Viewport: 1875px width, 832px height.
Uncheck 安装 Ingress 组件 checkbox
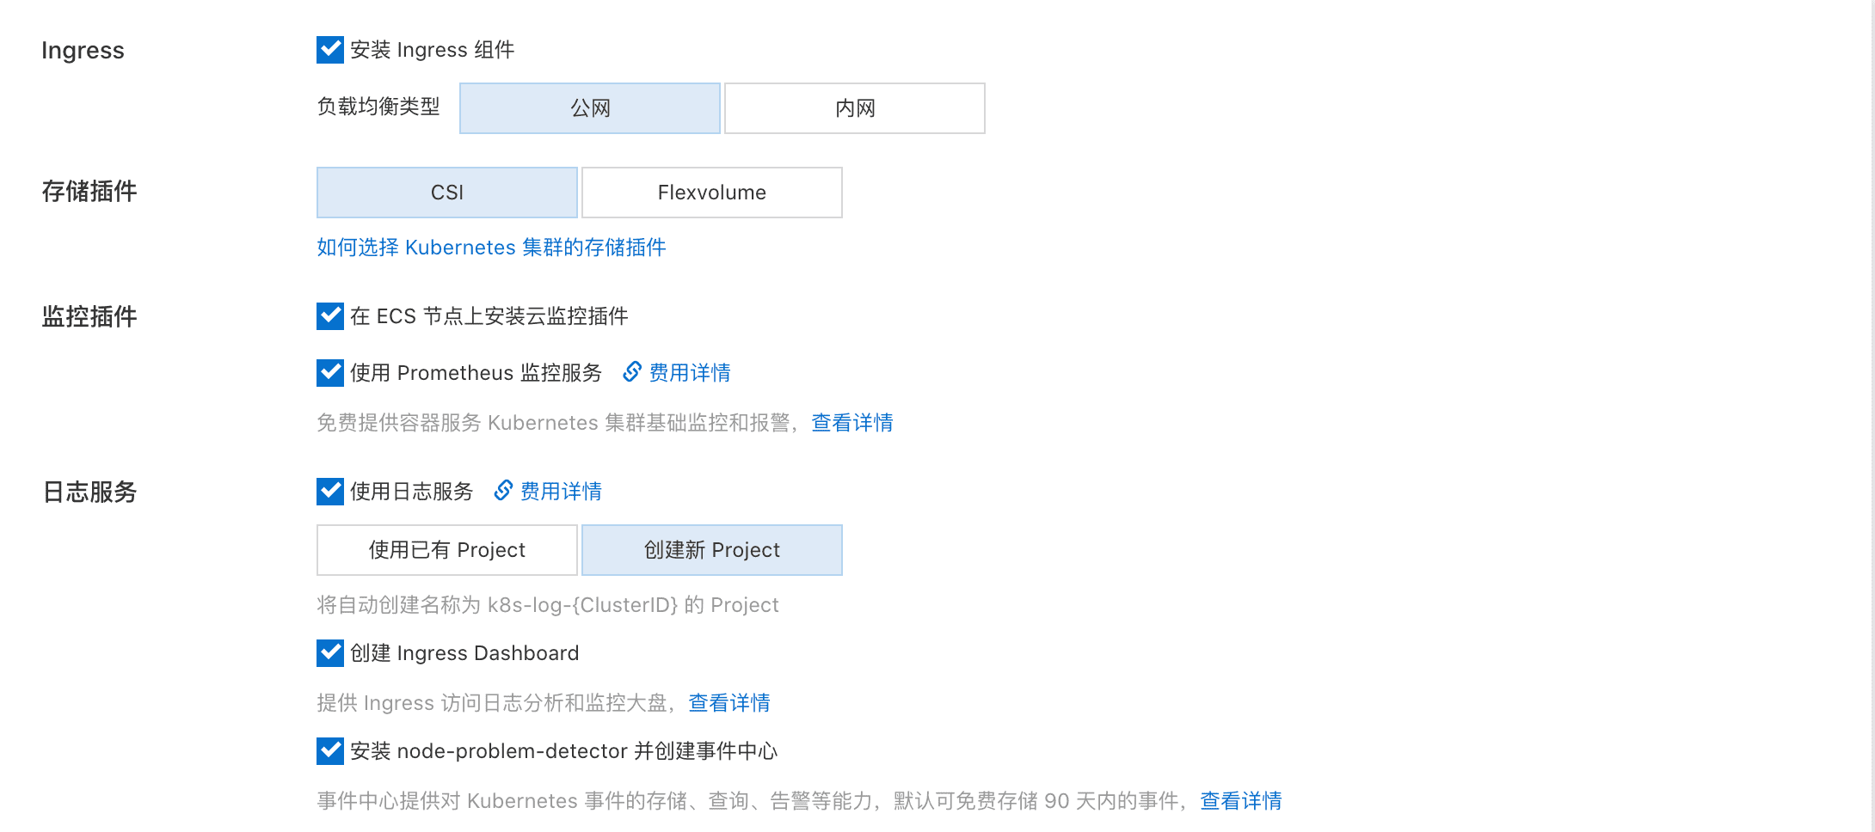click(330, 50)
